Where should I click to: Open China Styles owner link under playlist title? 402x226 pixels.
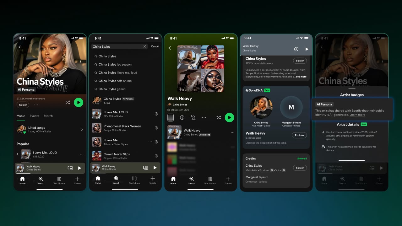(177, 105)
